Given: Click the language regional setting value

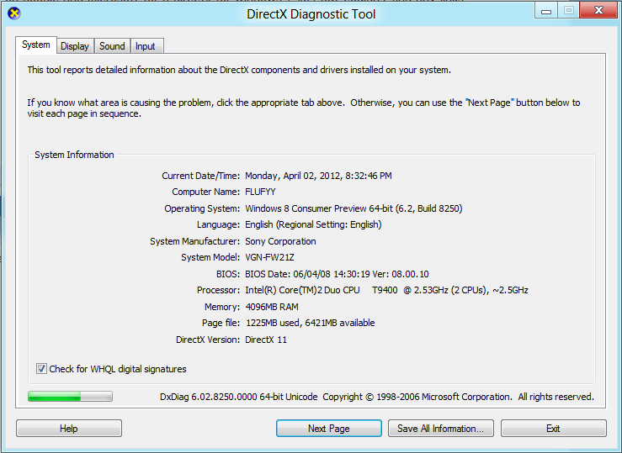Looking at the screenshot, I should 313,224.
